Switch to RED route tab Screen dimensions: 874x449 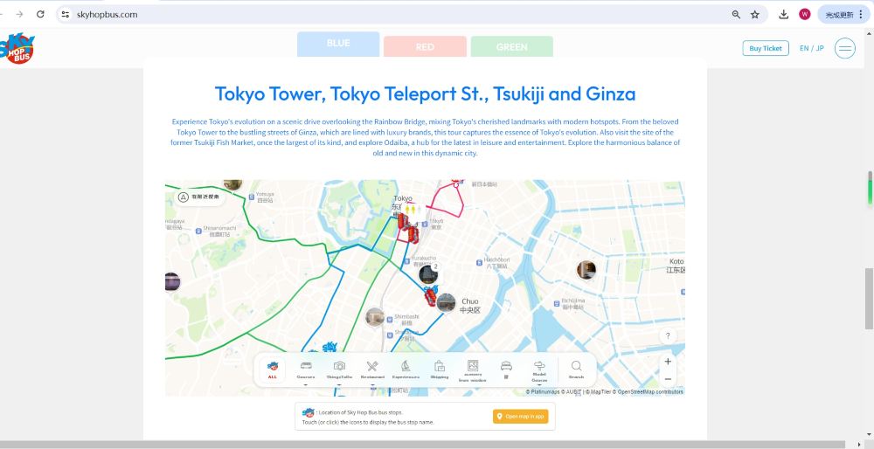click(x=425, y=47)
